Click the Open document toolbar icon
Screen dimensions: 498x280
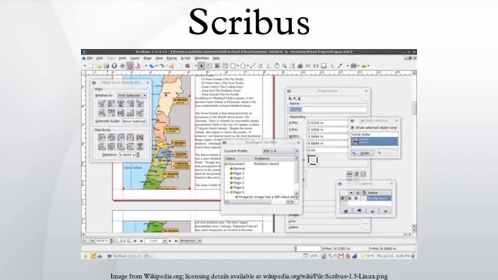pyautogui.click(x=99, y=65)
